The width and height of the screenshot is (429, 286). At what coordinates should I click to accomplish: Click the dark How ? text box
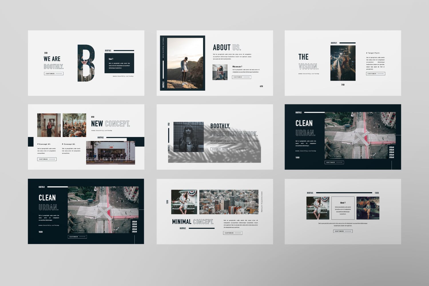pyautogui.click(x=119, y=63)
